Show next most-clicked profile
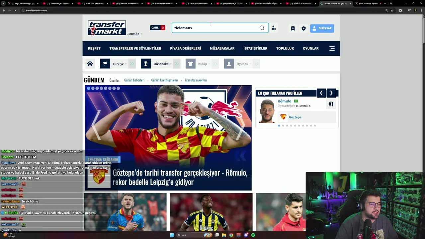Screen dimensions: 425x239 [x=331, y=93]
